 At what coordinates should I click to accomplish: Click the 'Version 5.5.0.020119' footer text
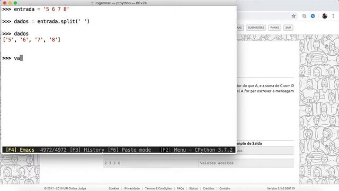pos(281,188)
